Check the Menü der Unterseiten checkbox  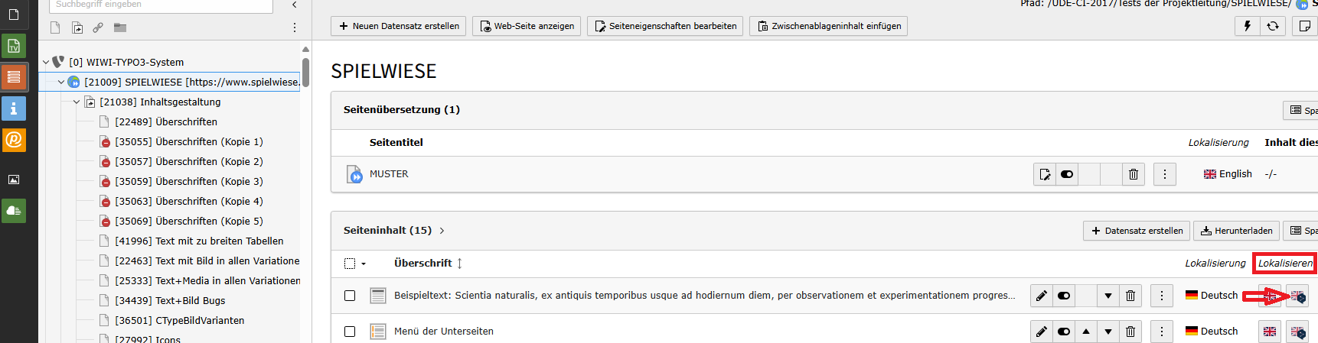point(350,332)
